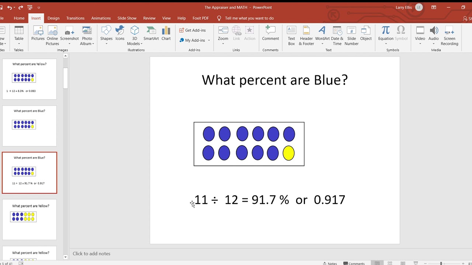Switch to Normal view in status bar
The width and height of the screenshot is (472, 265).
pos(377,263)
